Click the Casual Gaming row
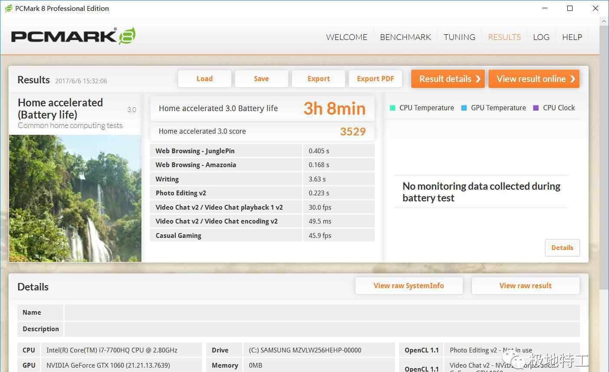The width and height of the screenshot is (609, 372). pos(262,235)
